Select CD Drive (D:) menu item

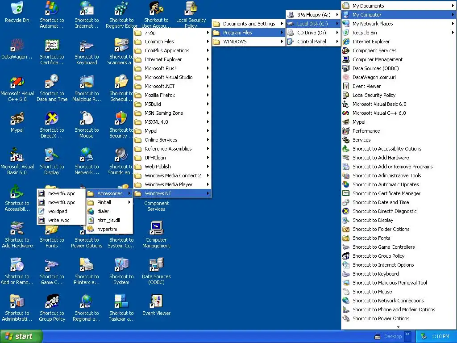tap(313, 33)
